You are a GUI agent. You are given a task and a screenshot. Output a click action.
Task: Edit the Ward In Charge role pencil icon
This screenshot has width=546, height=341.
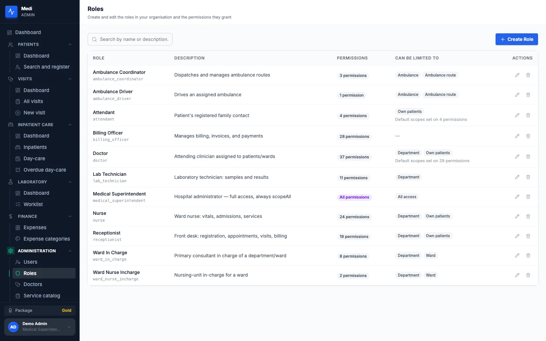(517, 255)
